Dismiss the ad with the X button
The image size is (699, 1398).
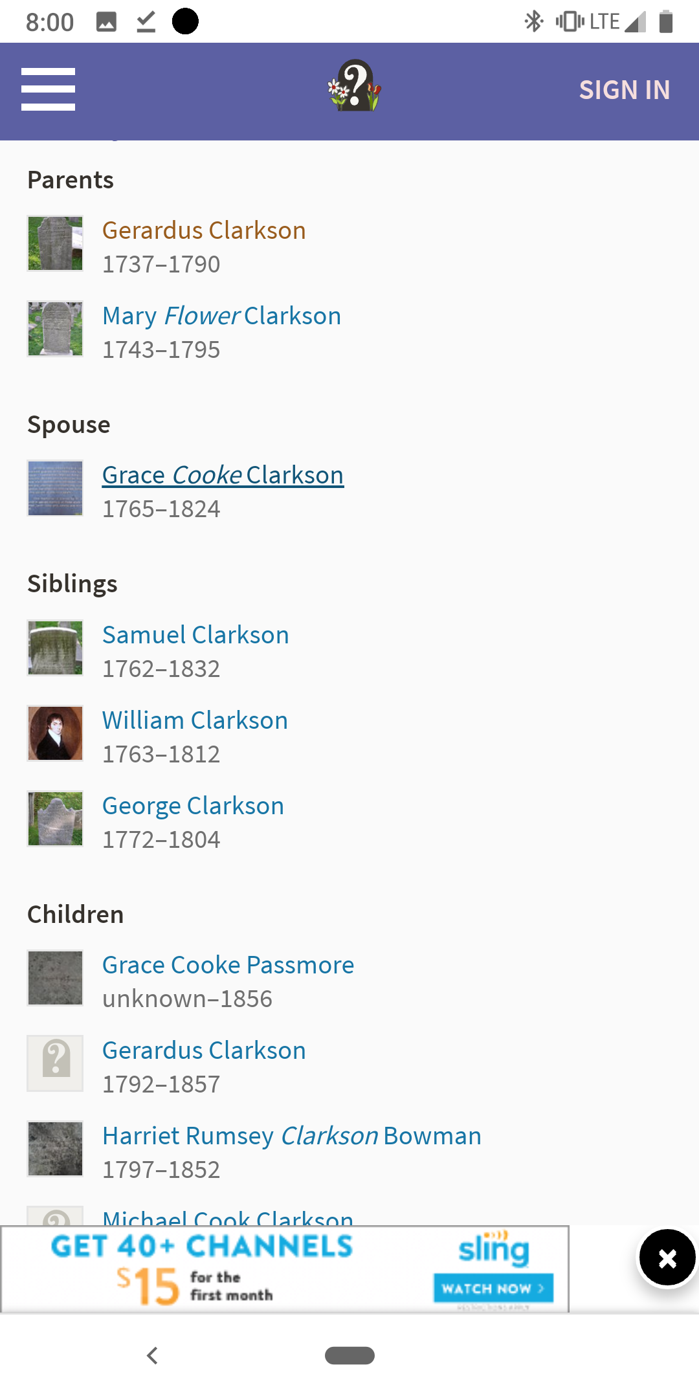[x=667, y=1258]
